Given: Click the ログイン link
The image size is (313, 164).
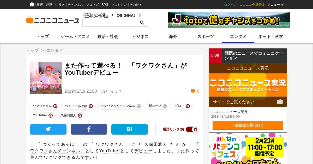Looking at the screenshot, I should pos(230,5).
